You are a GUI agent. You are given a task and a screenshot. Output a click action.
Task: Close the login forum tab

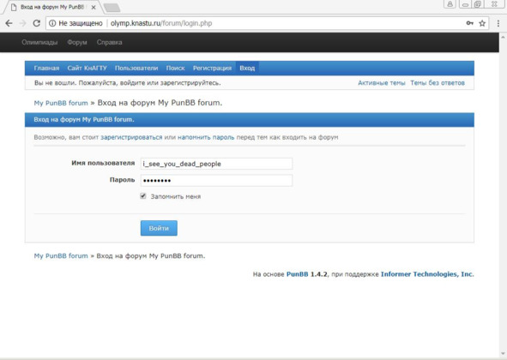[94, 7]
